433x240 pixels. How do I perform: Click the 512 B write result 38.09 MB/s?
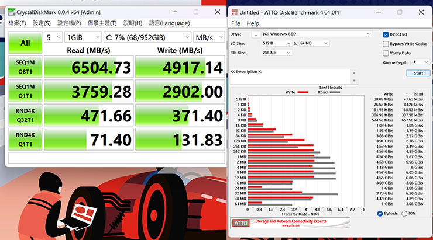[384, 99]
